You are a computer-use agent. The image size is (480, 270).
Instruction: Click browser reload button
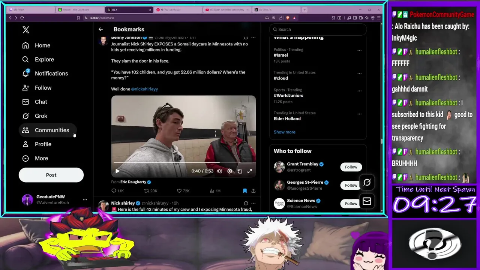point(22,18)
